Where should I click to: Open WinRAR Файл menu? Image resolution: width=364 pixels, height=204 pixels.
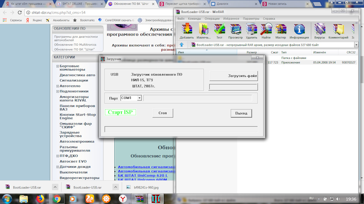click(180, 19)
